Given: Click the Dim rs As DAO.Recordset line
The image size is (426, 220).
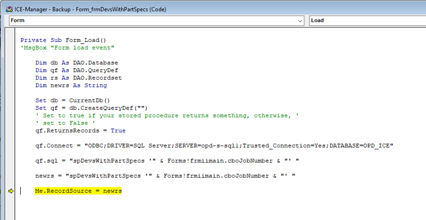Looking at the screenshot, I should click(79, 78).
